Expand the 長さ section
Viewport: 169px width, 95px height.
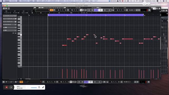tap(10, 30)
